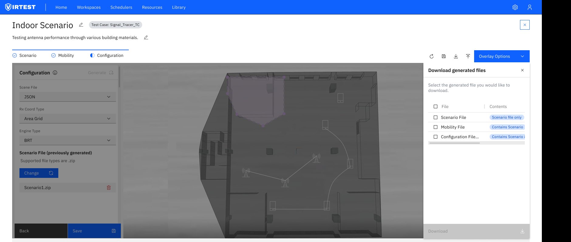
Task: Open Workspaces menu item
Action: pos(89,7)
